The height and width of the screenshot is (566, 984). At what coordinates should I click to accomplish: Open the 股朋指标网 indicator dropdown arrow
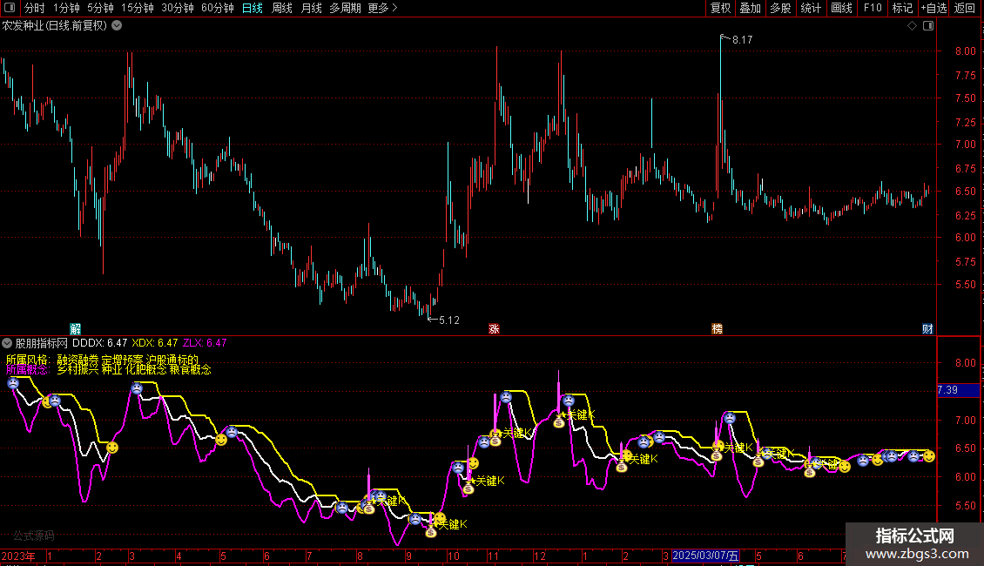click(7, 343)
